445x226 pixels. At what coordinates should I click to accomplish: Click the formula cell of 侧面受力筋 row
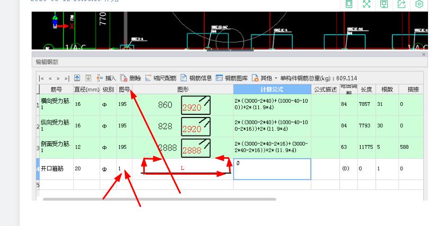pyautogui.click(x=272, y=147)
